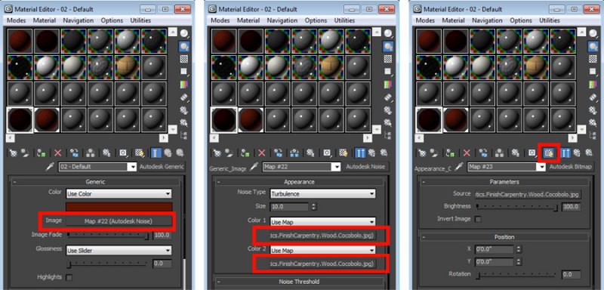The height and width of the screenshot is (290, 604).
Task: Click the Size spinner arrows next to 10.0
Action: (x=313, y=206)
